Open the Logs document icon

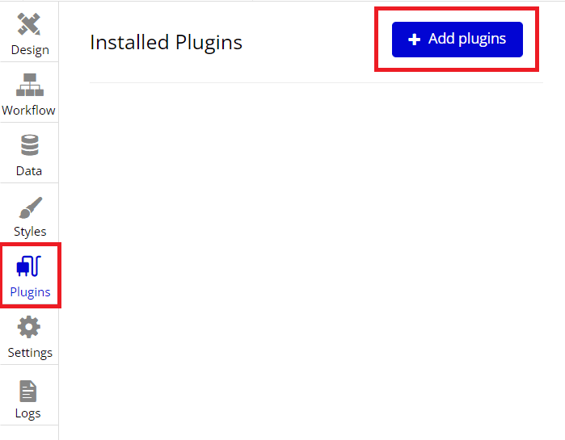click(x=28, y=391)
